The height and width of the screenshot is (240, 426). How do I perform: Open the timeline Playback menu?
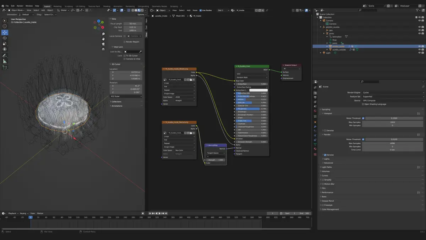click(12, 213)
